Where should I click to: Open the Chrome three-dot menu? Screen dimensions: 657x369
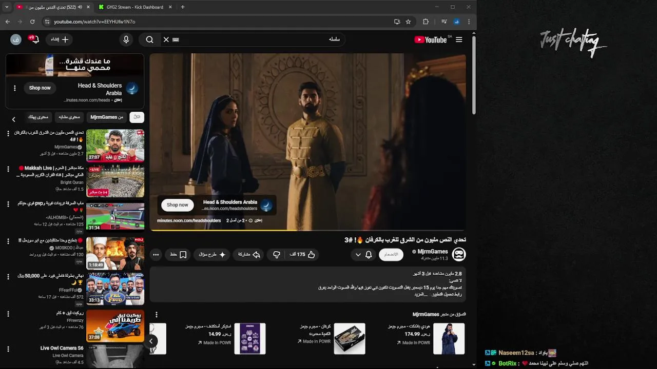tap(469, 22)
